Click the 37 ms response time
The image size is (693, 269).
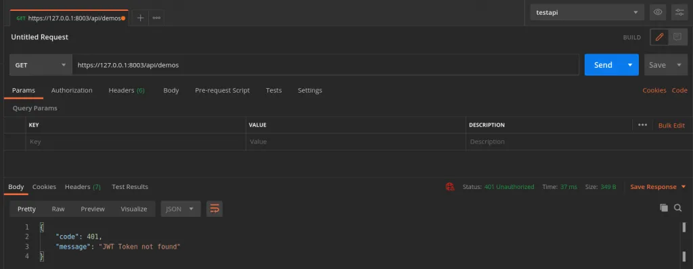pos(568,187)
